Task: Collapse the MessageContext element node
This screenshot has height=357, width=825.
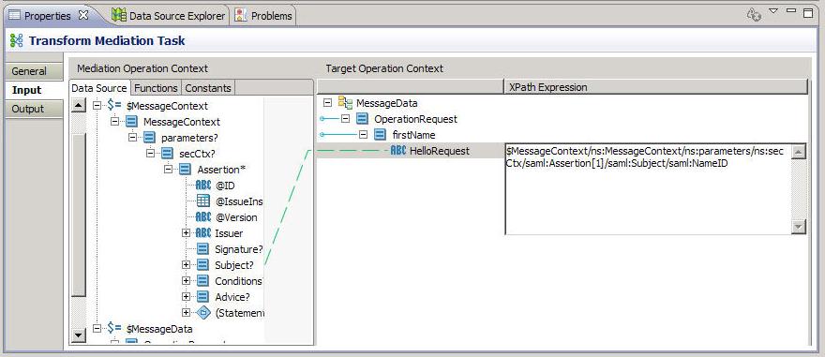Action: tap(114, 122)
